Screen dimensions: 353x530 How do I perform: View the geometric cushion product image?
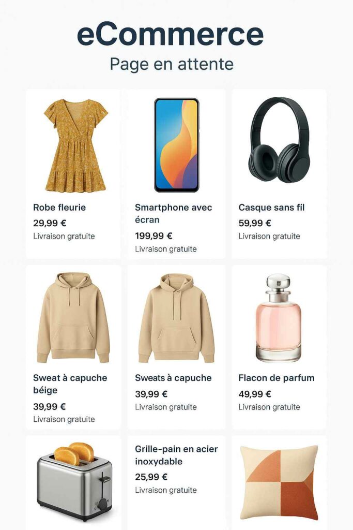tap(279, 483)
